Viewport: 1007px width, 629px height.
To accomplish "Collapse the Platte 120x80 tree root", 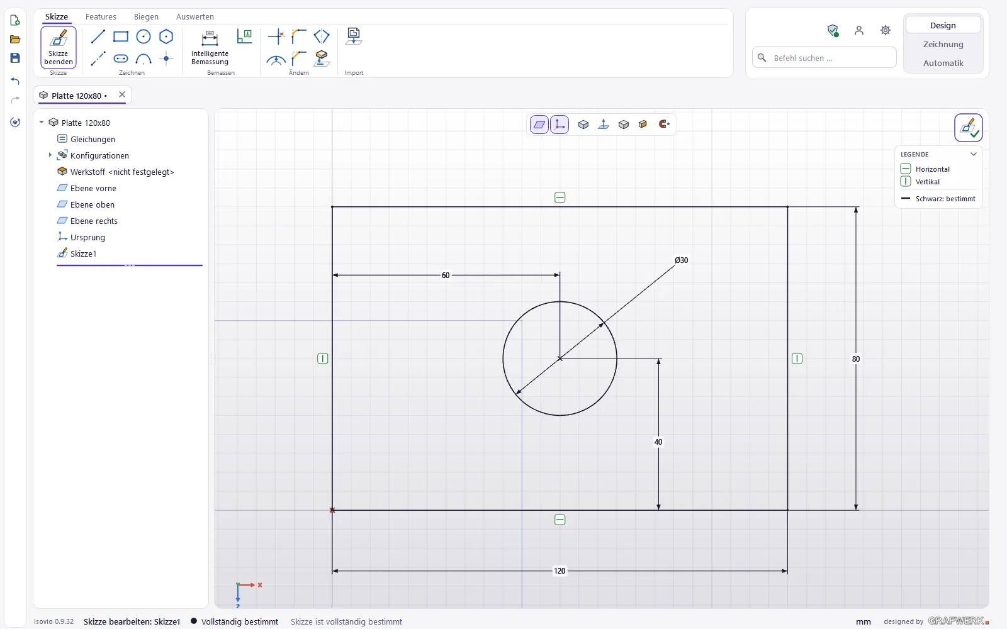I will tap(42, 123).
